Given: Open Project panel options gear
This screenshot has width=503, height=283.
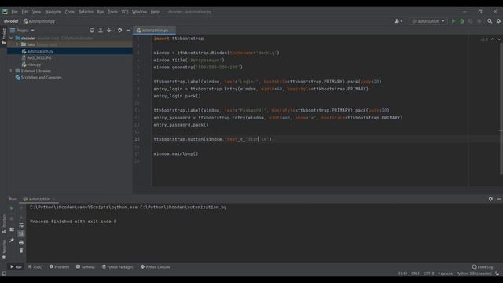Looking at the screenshot, I should [x=119, y=30].
